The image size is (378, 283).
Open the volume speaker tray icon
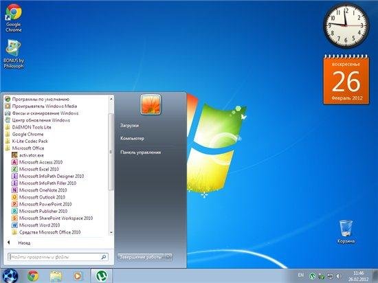[x=339, y=276]
